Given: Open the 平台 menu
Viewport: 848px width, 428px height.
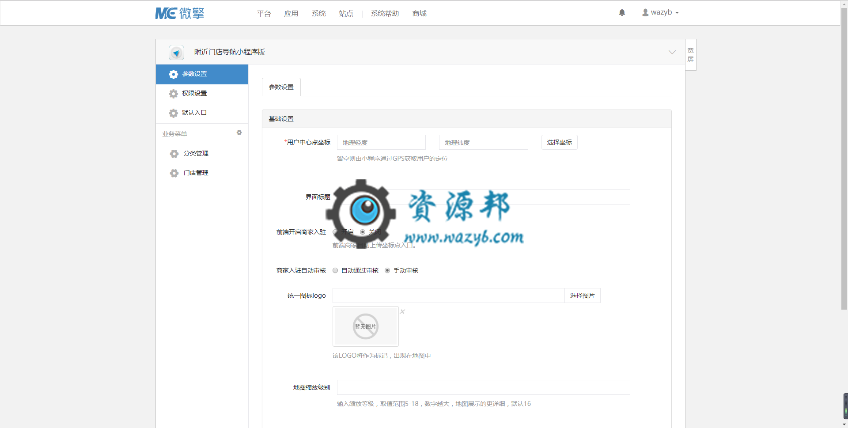Looking at the screenshot, I should point(264,14).
